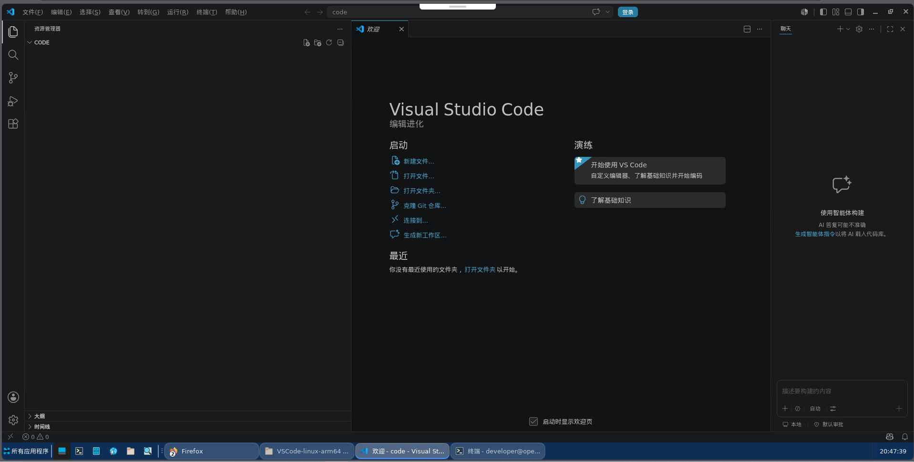Configure chat tools with the sliders icon
914x462 pixels.
(x=833, y=409)
